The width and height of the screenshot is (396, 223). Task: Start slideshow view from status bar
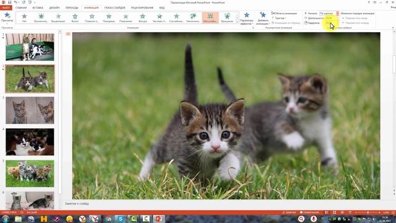350,212
